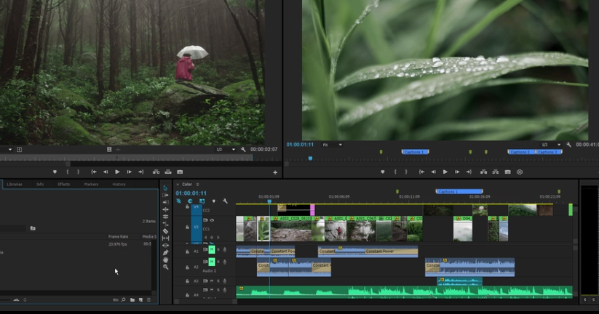Image resolution: width=599 pixels, height=314 pixels.
Task: Open Source monitor 1/2 resolution dropdown
Action: [226, 150]
